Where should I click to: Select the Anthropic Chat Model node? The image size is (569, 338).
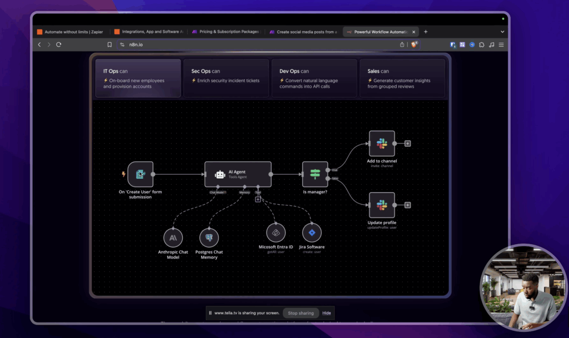pyautogui.click(x=173, y=238)
